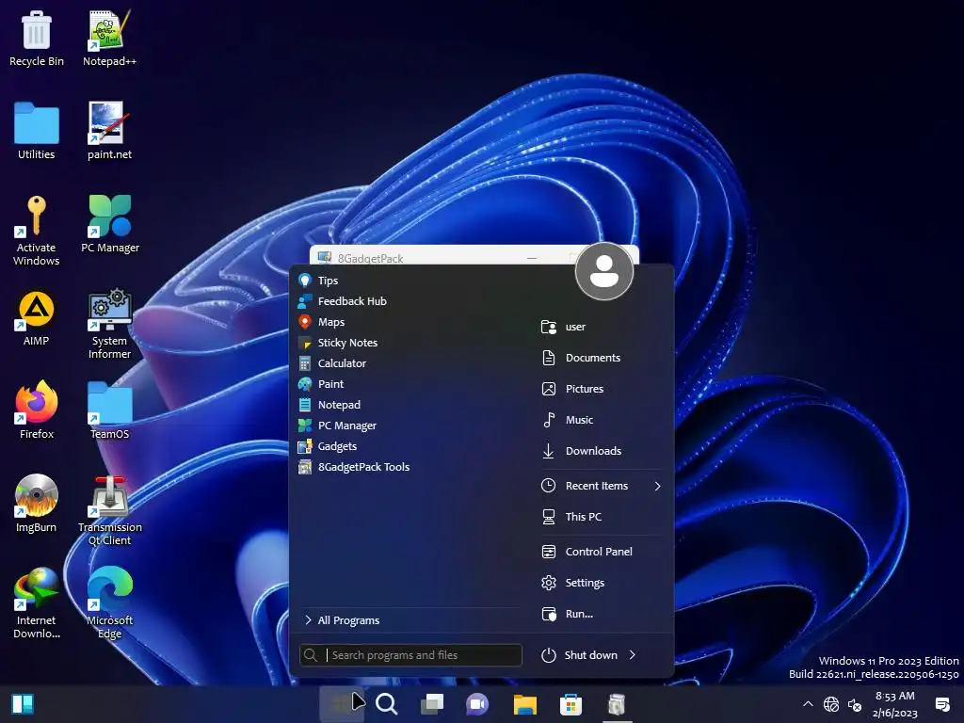Launch the Notepad++ desktop shortcut
This screenshot has height=723, width=964.
point(109,38)
